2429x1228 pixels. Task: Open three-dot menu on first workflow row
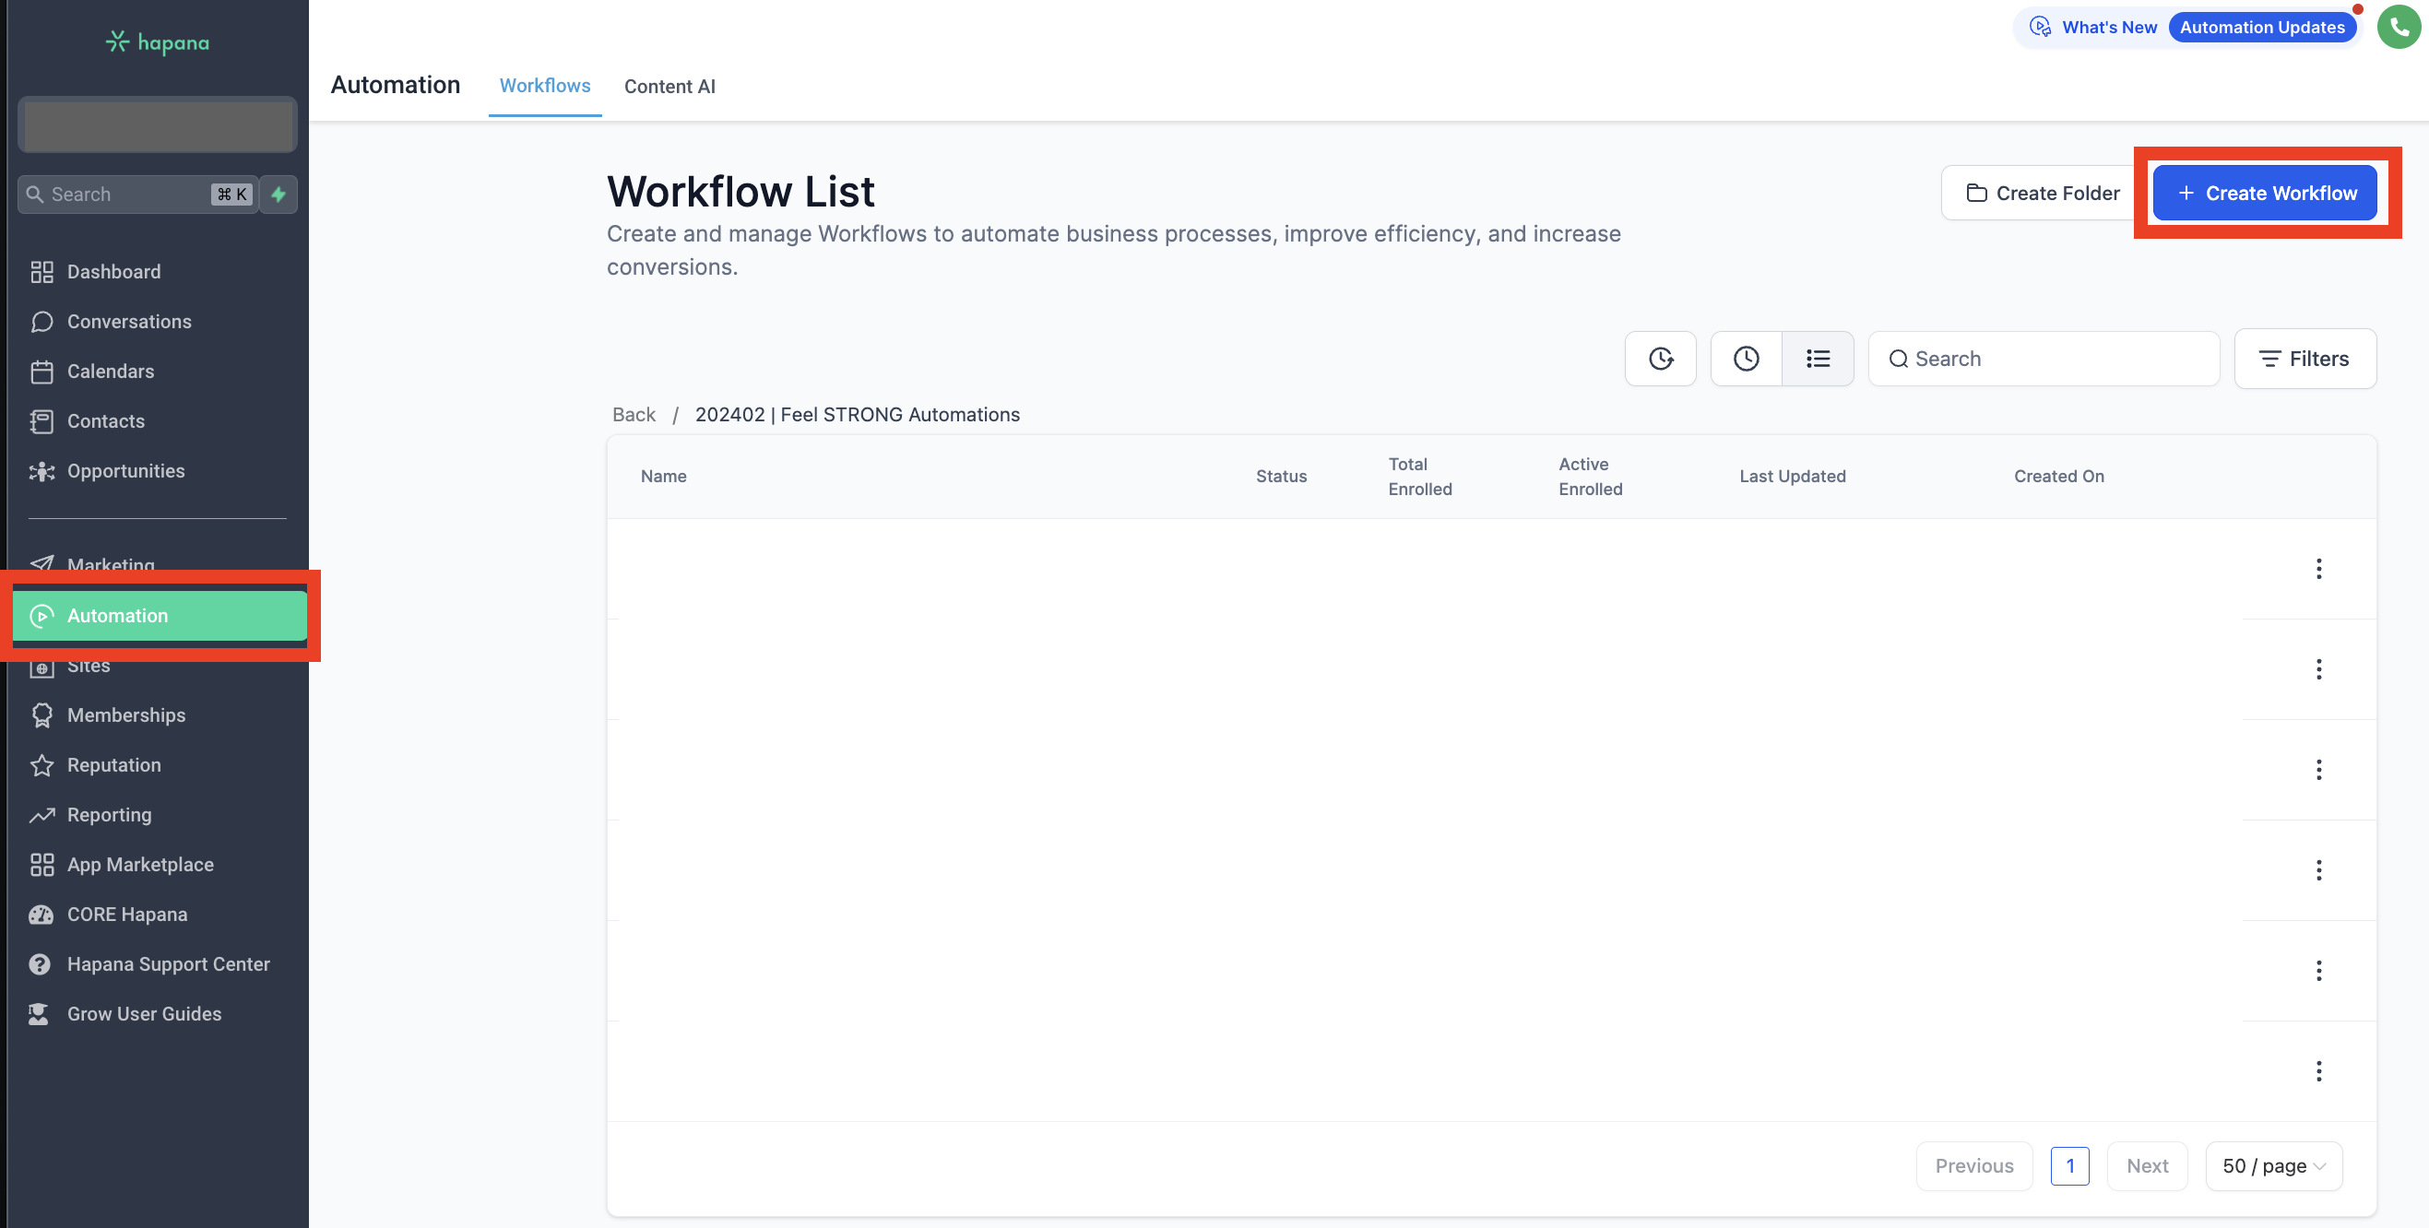(x=2317, y=568)
